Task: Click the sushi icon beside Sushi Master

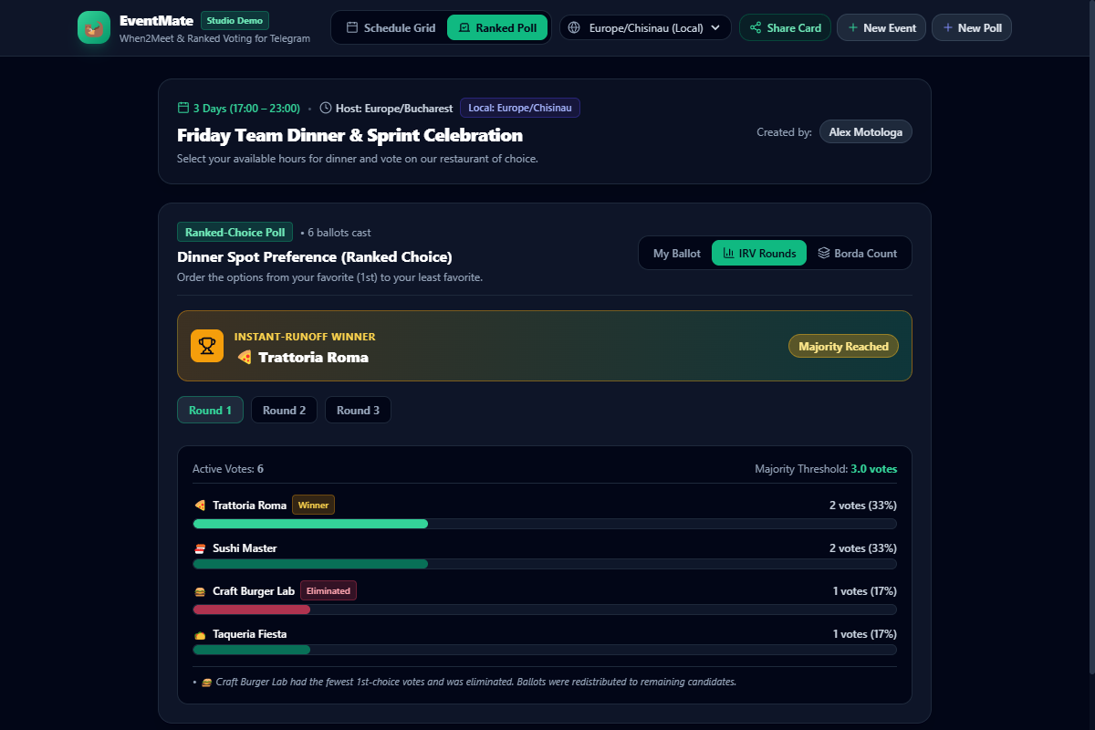Action: [x=200, y=548]
